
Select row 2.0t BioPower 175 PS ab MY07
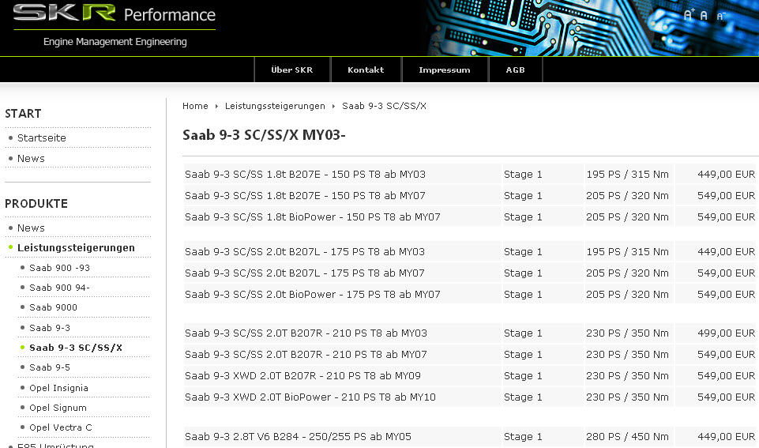click(x=471, y=294)
